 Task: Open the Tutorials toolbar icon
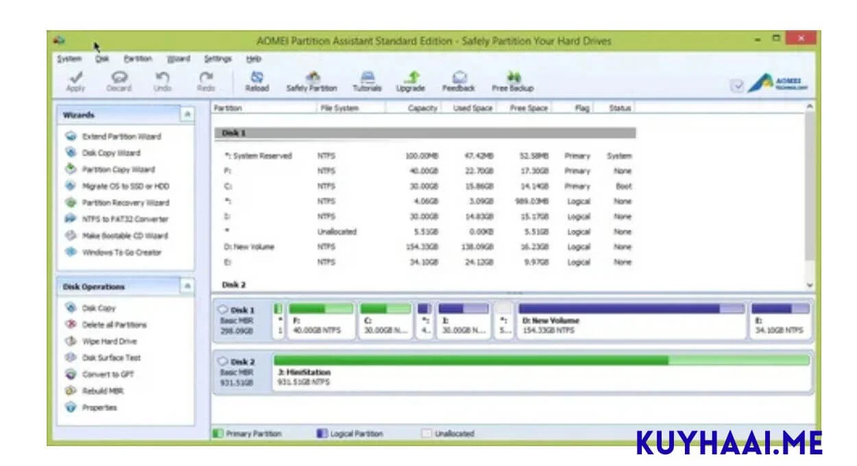(x=367, y=77)
